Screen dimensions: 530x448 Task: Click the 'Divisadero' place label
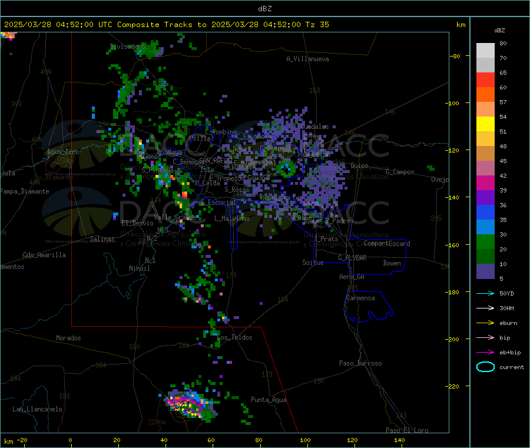(x=127, y=47)
